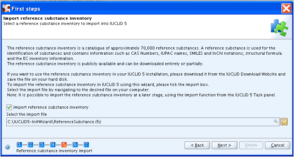This screenshot has height=157, width=294.
Task: Select wizard step 3 indicator
Action: point(42,145)
